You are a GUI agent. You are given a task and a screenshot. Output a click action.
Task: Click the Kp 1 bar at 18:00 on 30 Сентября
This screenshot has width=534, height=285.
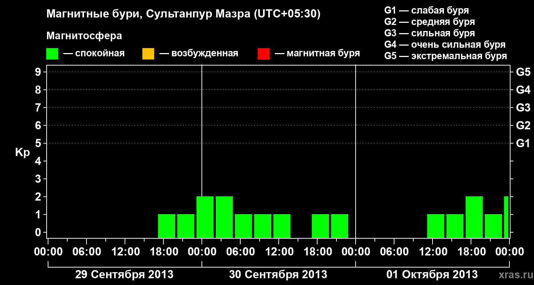click(x=320, y=226)
